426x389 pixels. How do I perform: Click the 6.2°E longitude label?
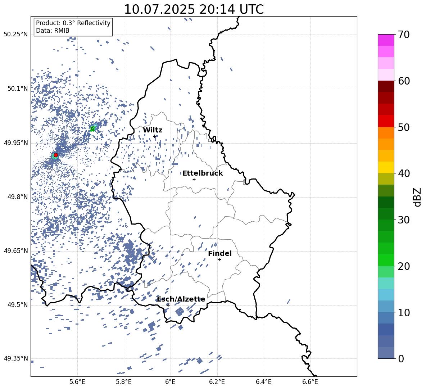tap(217, 382)
